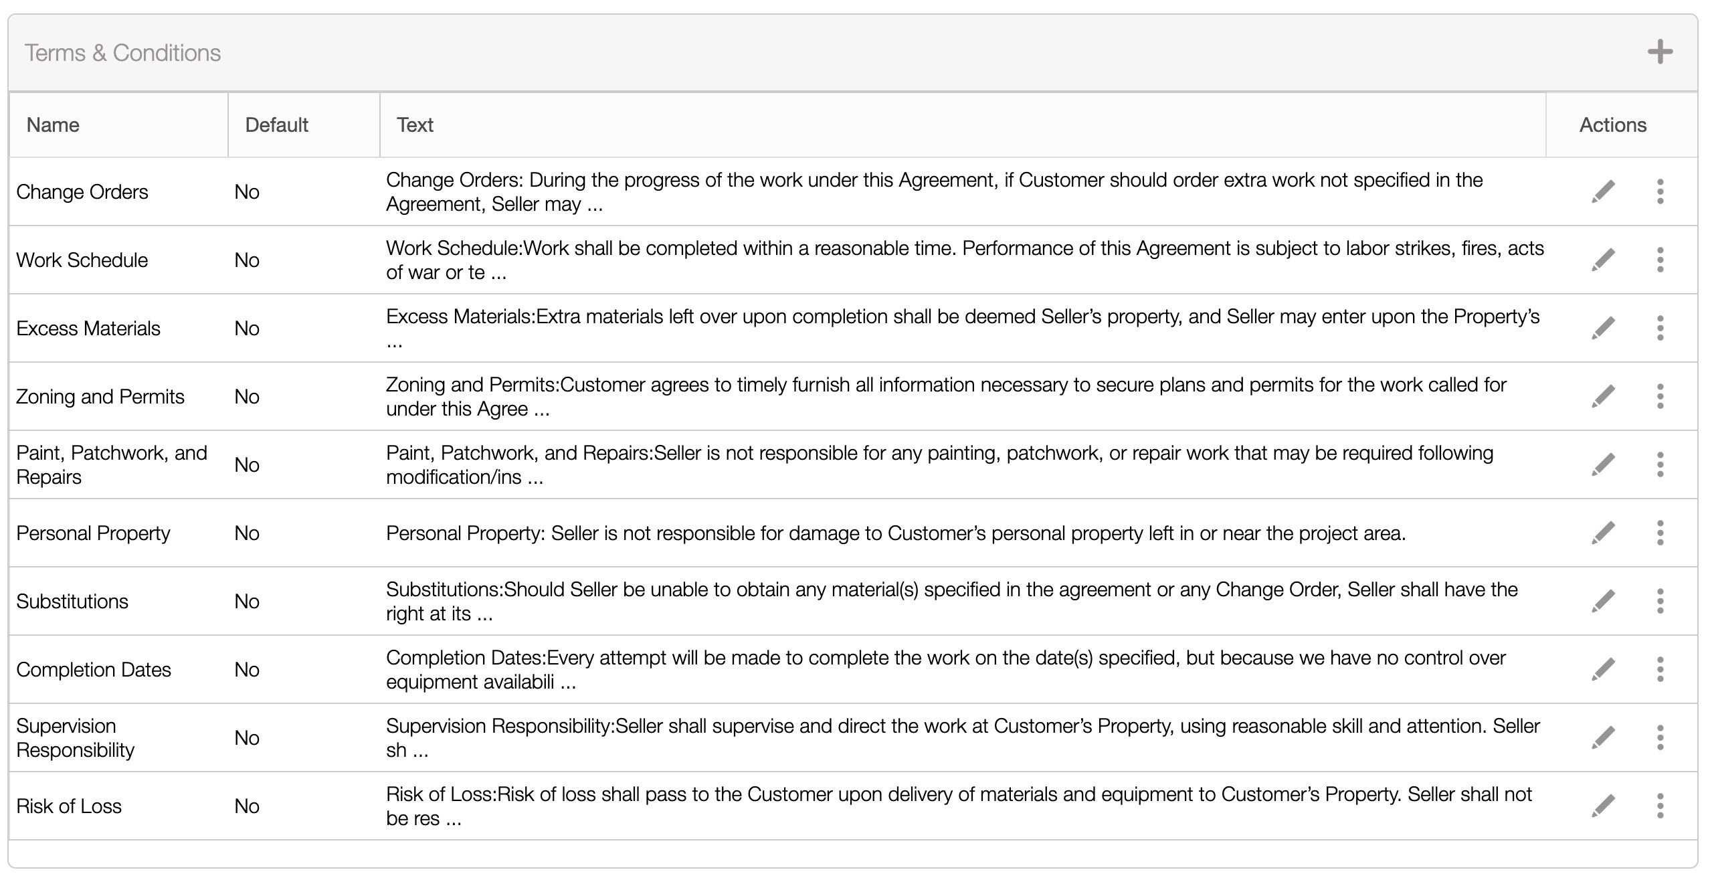Select the Excess Materials row name
This screenshot has height=882, width=1710.
88,329
